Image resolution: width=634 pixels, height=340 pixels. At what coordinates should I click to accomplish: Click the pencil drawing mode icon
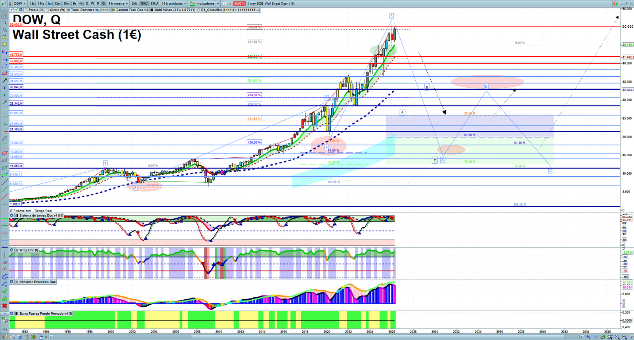point(5,337)
